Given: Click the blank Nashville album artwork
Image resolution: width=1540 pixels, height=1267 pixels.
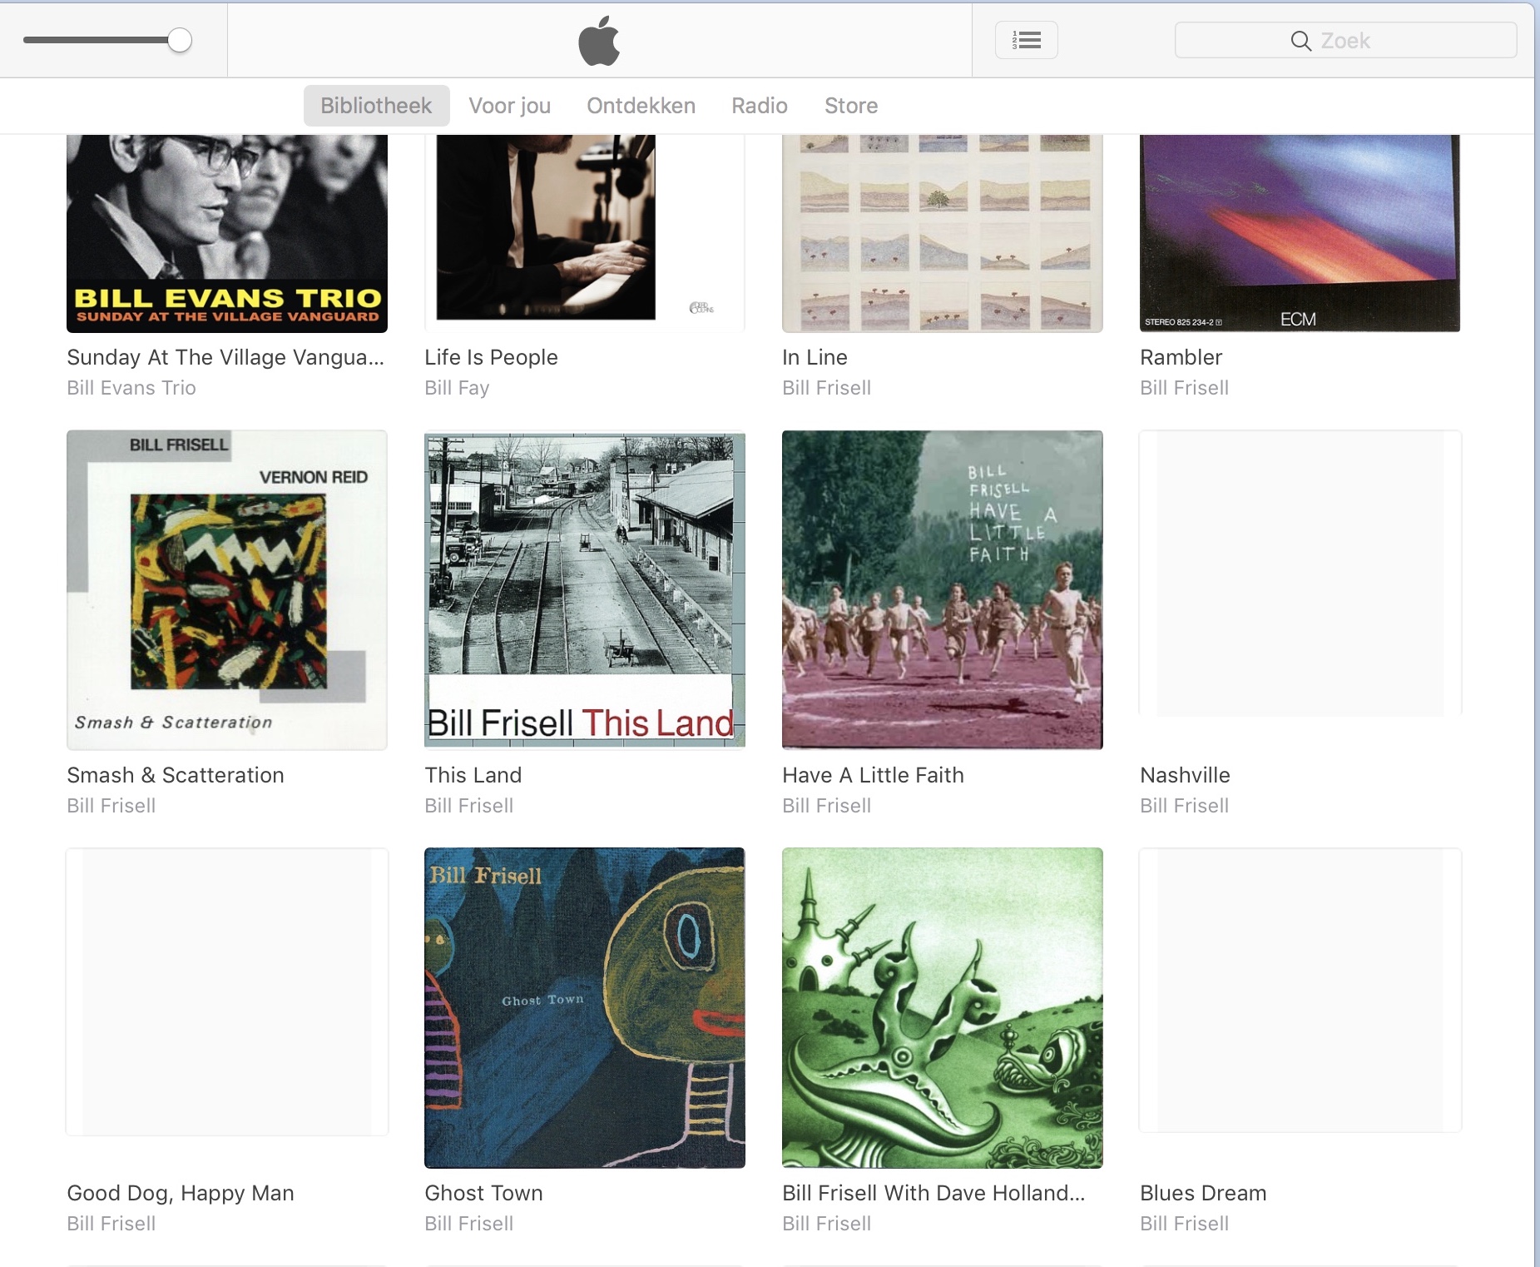Looking at the screenshot, I should pos(1300,574).
